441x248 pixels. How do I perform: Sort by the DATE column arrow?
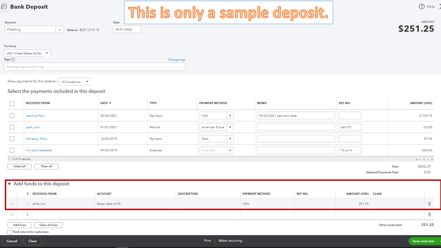click(x=110, y=103)
